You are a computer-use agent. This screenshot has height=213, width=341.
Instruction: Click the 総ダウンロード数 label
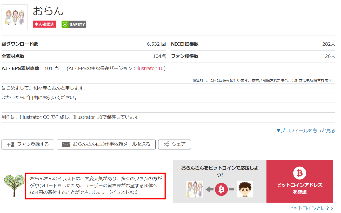point(20,44)
